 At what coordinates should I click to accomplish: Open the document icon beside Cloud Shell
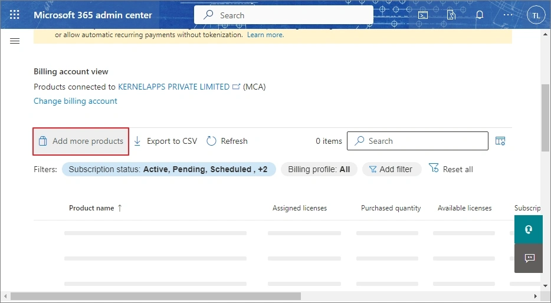click(x=451, y=15)
